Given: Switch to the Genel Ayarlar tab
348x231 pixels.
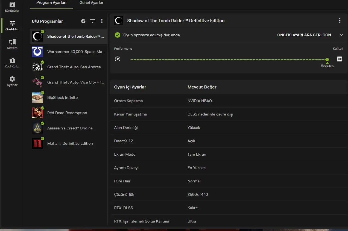Looking at the screenshot, I should 91,3.
